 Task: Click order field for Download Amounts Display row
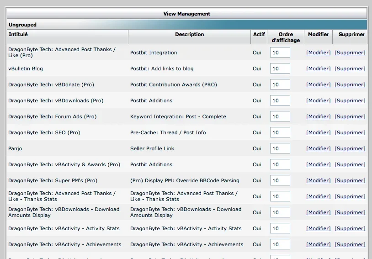(280, 212)
